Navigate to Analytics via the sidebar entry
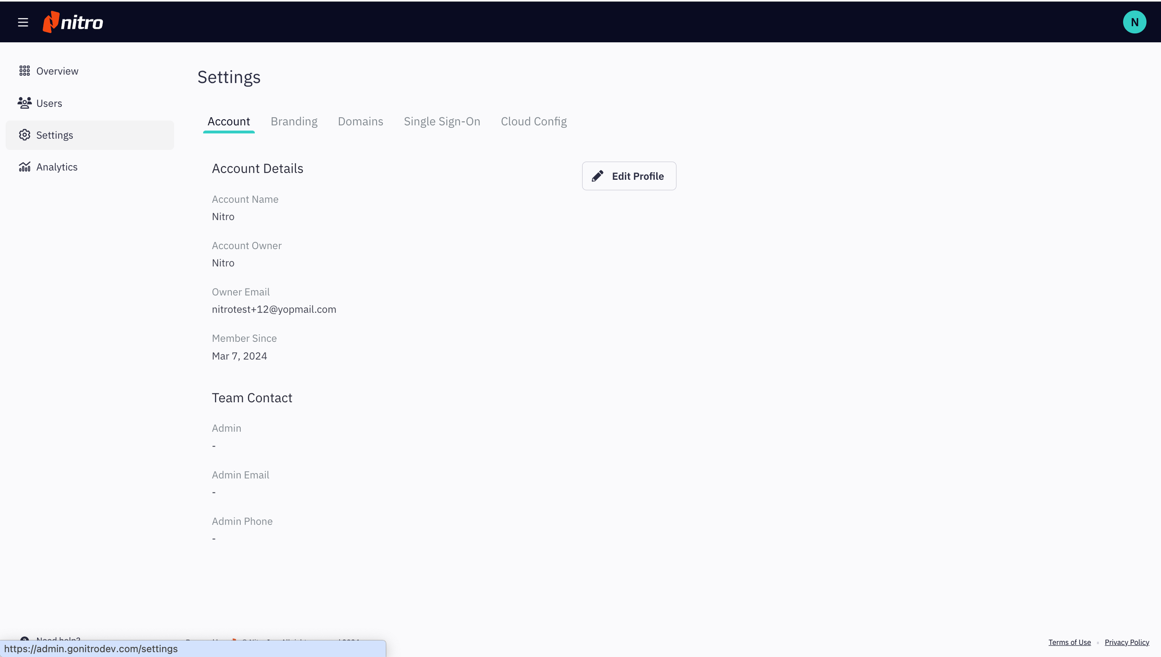This screenshot has width=1161, height=657. 57,167
